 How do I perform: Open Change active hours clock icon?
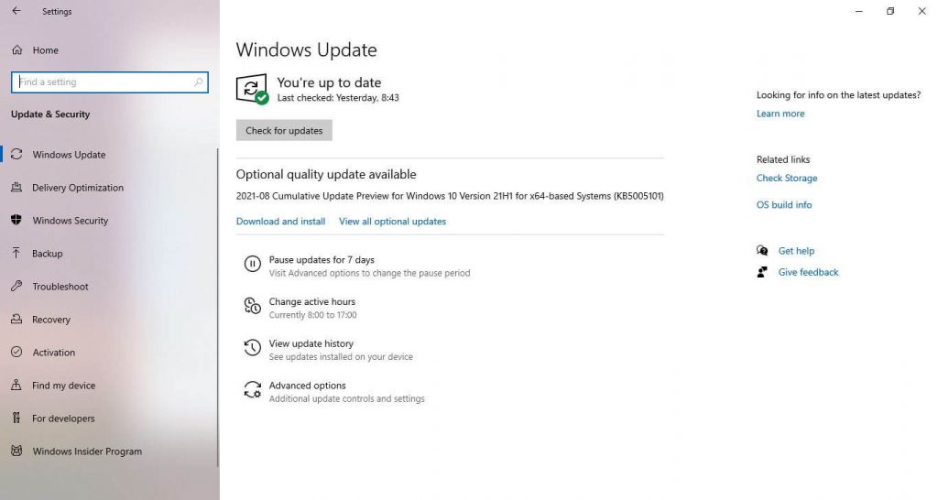coord(253,306)
